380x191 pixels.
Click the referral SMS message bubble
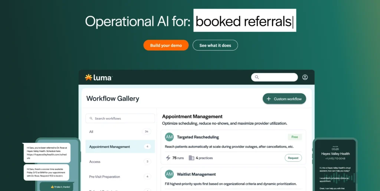pos(47,153)
